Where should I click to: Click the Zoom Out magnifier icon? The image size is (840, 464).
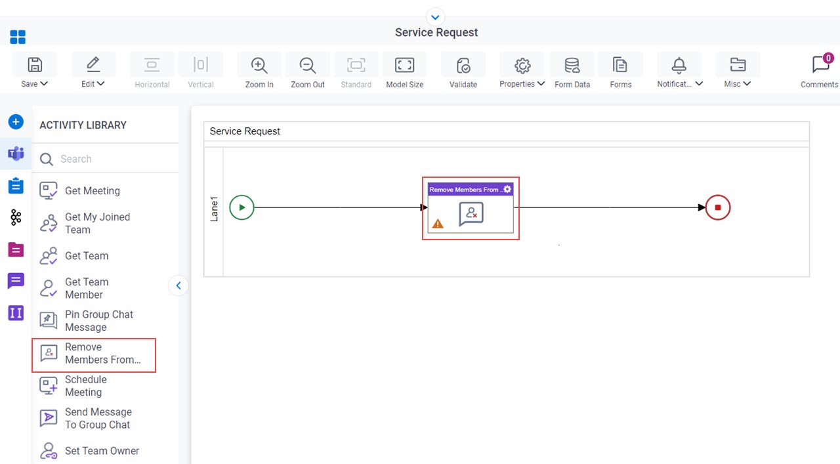point(308,65)
